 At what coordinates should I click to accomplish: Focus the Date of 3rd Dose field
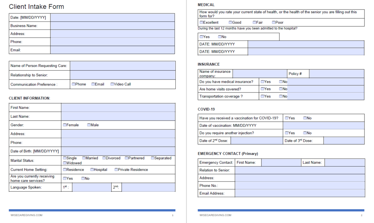(x=344, y=140)
